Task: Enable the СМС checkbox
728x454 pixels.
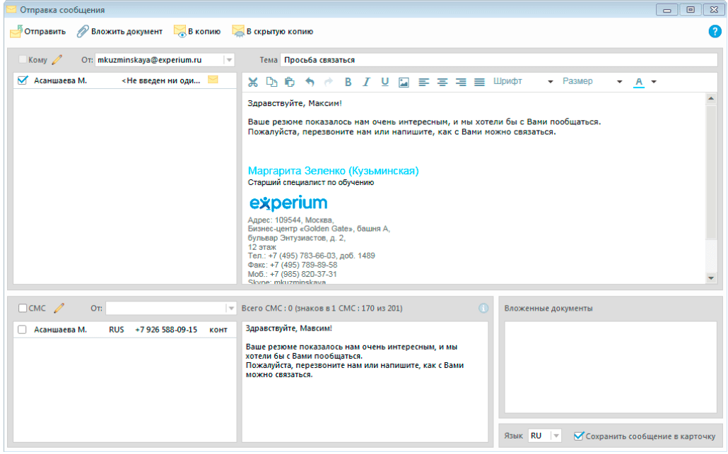Action: (x=23, y=308)
